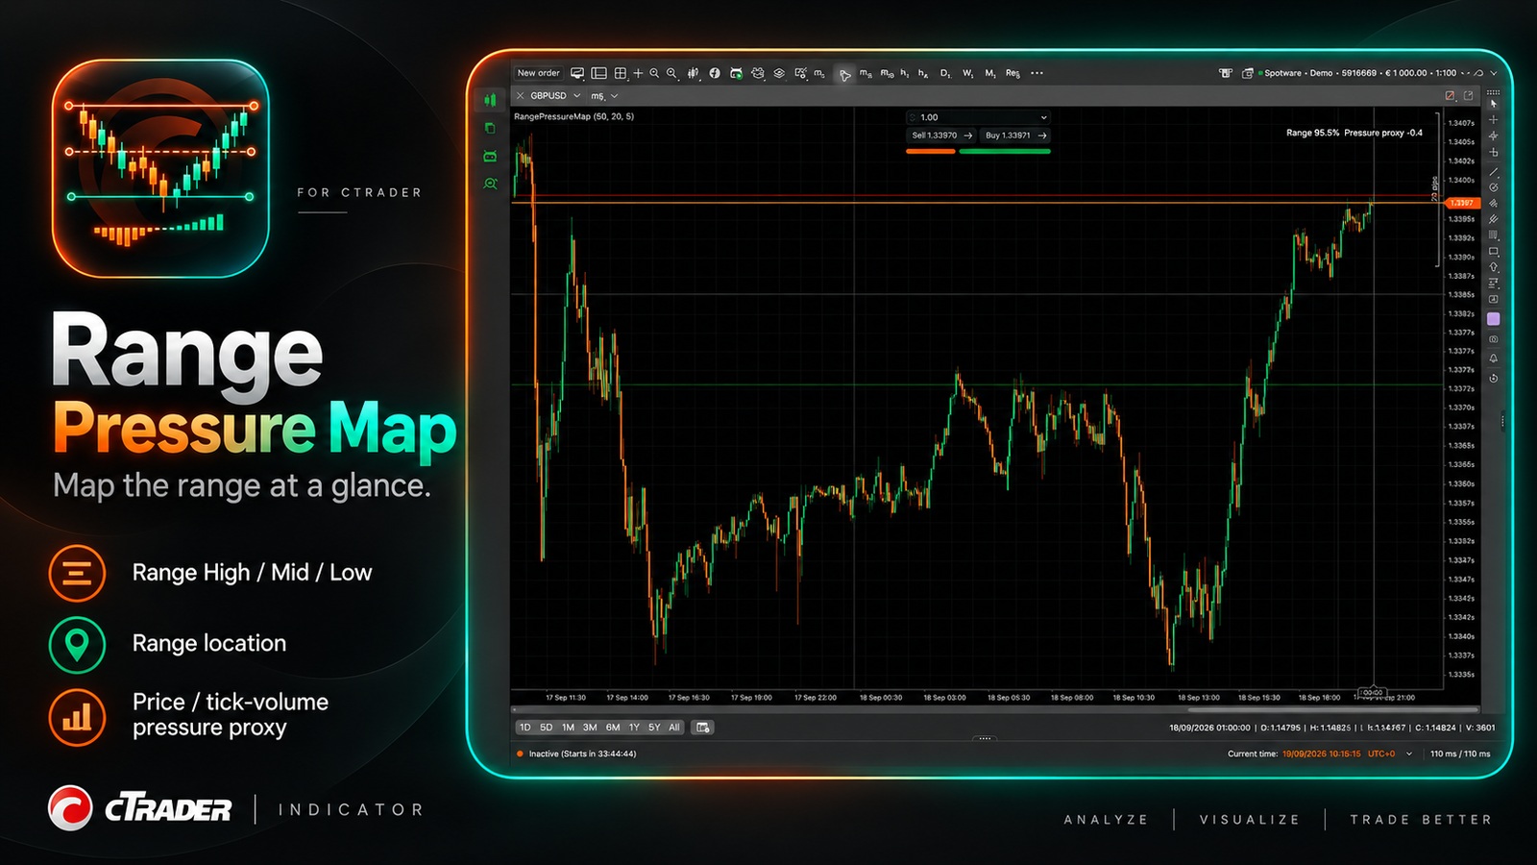Switch to the D1 timeframe shortcut
Image resolution: width=1537 pixels, height=865 pixels.
(945, 73)
